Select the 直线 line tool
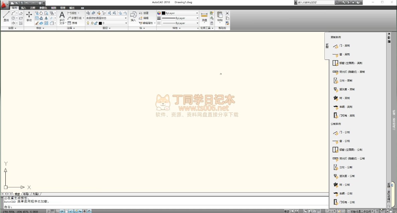The height and width of the screenshot is (213, 397). click(6, 16)
